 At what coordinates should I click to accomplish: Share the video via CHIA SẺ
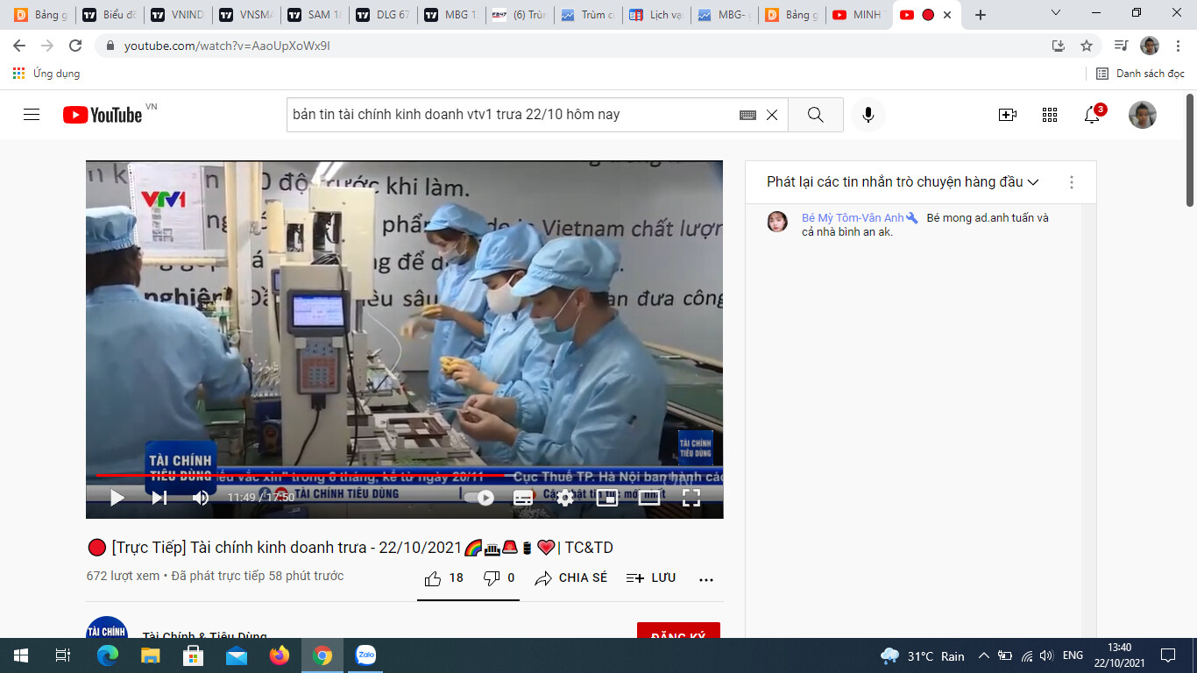(571, 578)
